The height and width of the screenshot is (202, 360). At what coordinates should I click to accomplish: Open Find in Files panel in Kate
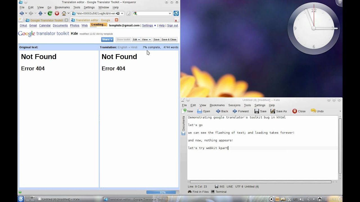point(198,192)
